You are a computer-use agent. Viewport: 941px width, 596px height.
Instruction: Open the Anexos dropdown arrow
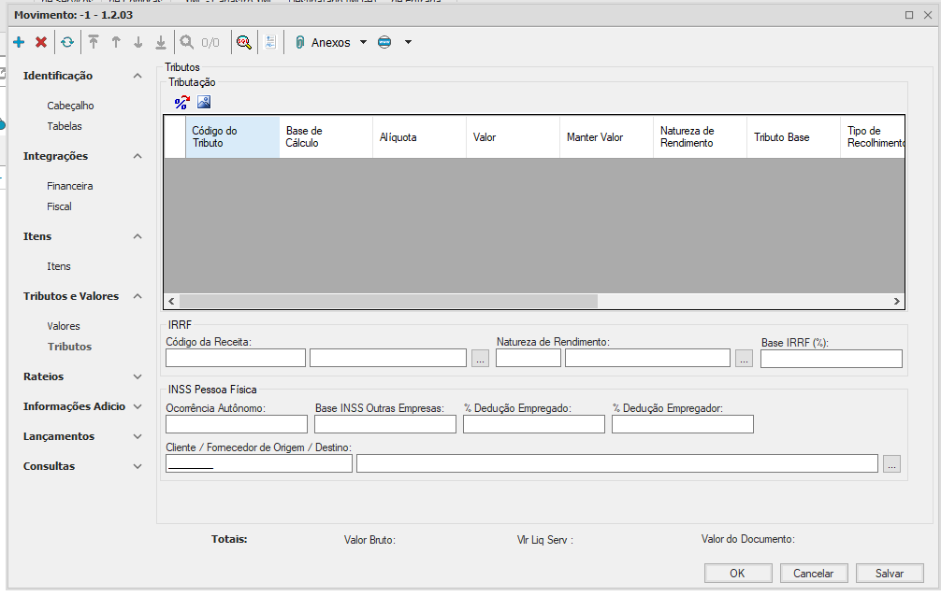pyautogui.click(x=363, y=42)
